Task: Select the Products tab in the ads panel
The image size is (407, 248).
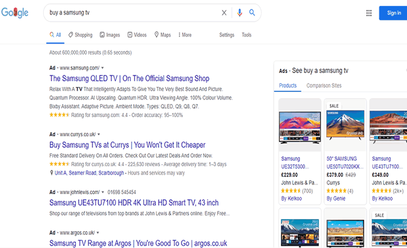Action: (288, 85)
